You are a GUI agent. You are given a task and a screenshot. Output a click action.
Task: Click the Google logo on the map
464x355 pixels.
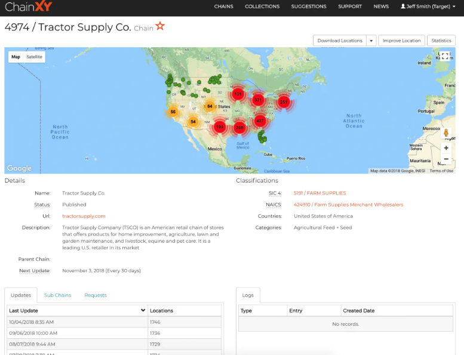19,168
